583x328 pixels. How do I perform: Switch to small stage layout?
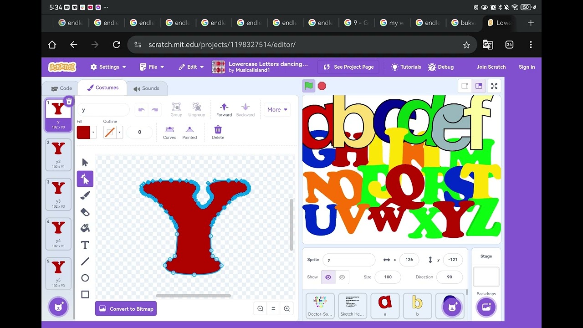pos(465,86)
